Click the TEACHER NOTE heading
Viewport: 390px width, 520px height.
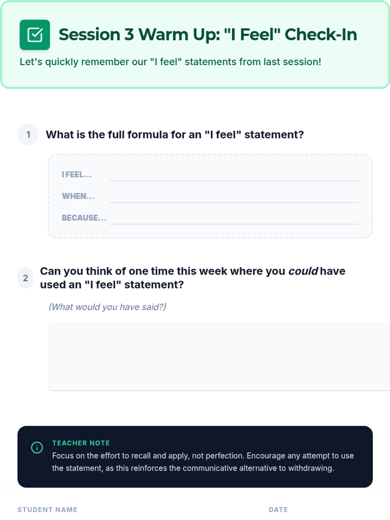81,443
